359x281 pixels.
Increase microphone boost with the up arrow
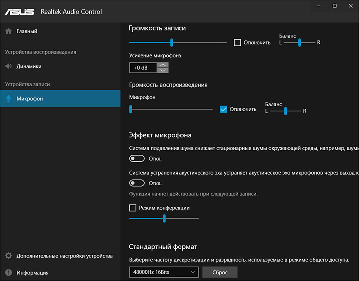(163, 65)
